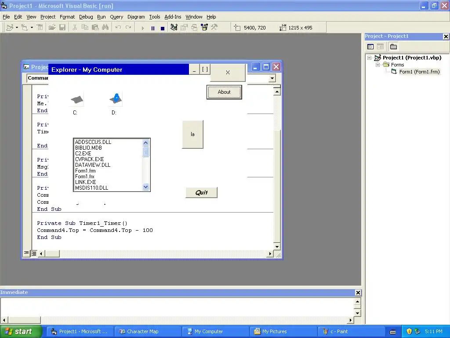The image size is (450, 338).
Task: Close the Project Explorer panel
Action: tap(446, 37)
